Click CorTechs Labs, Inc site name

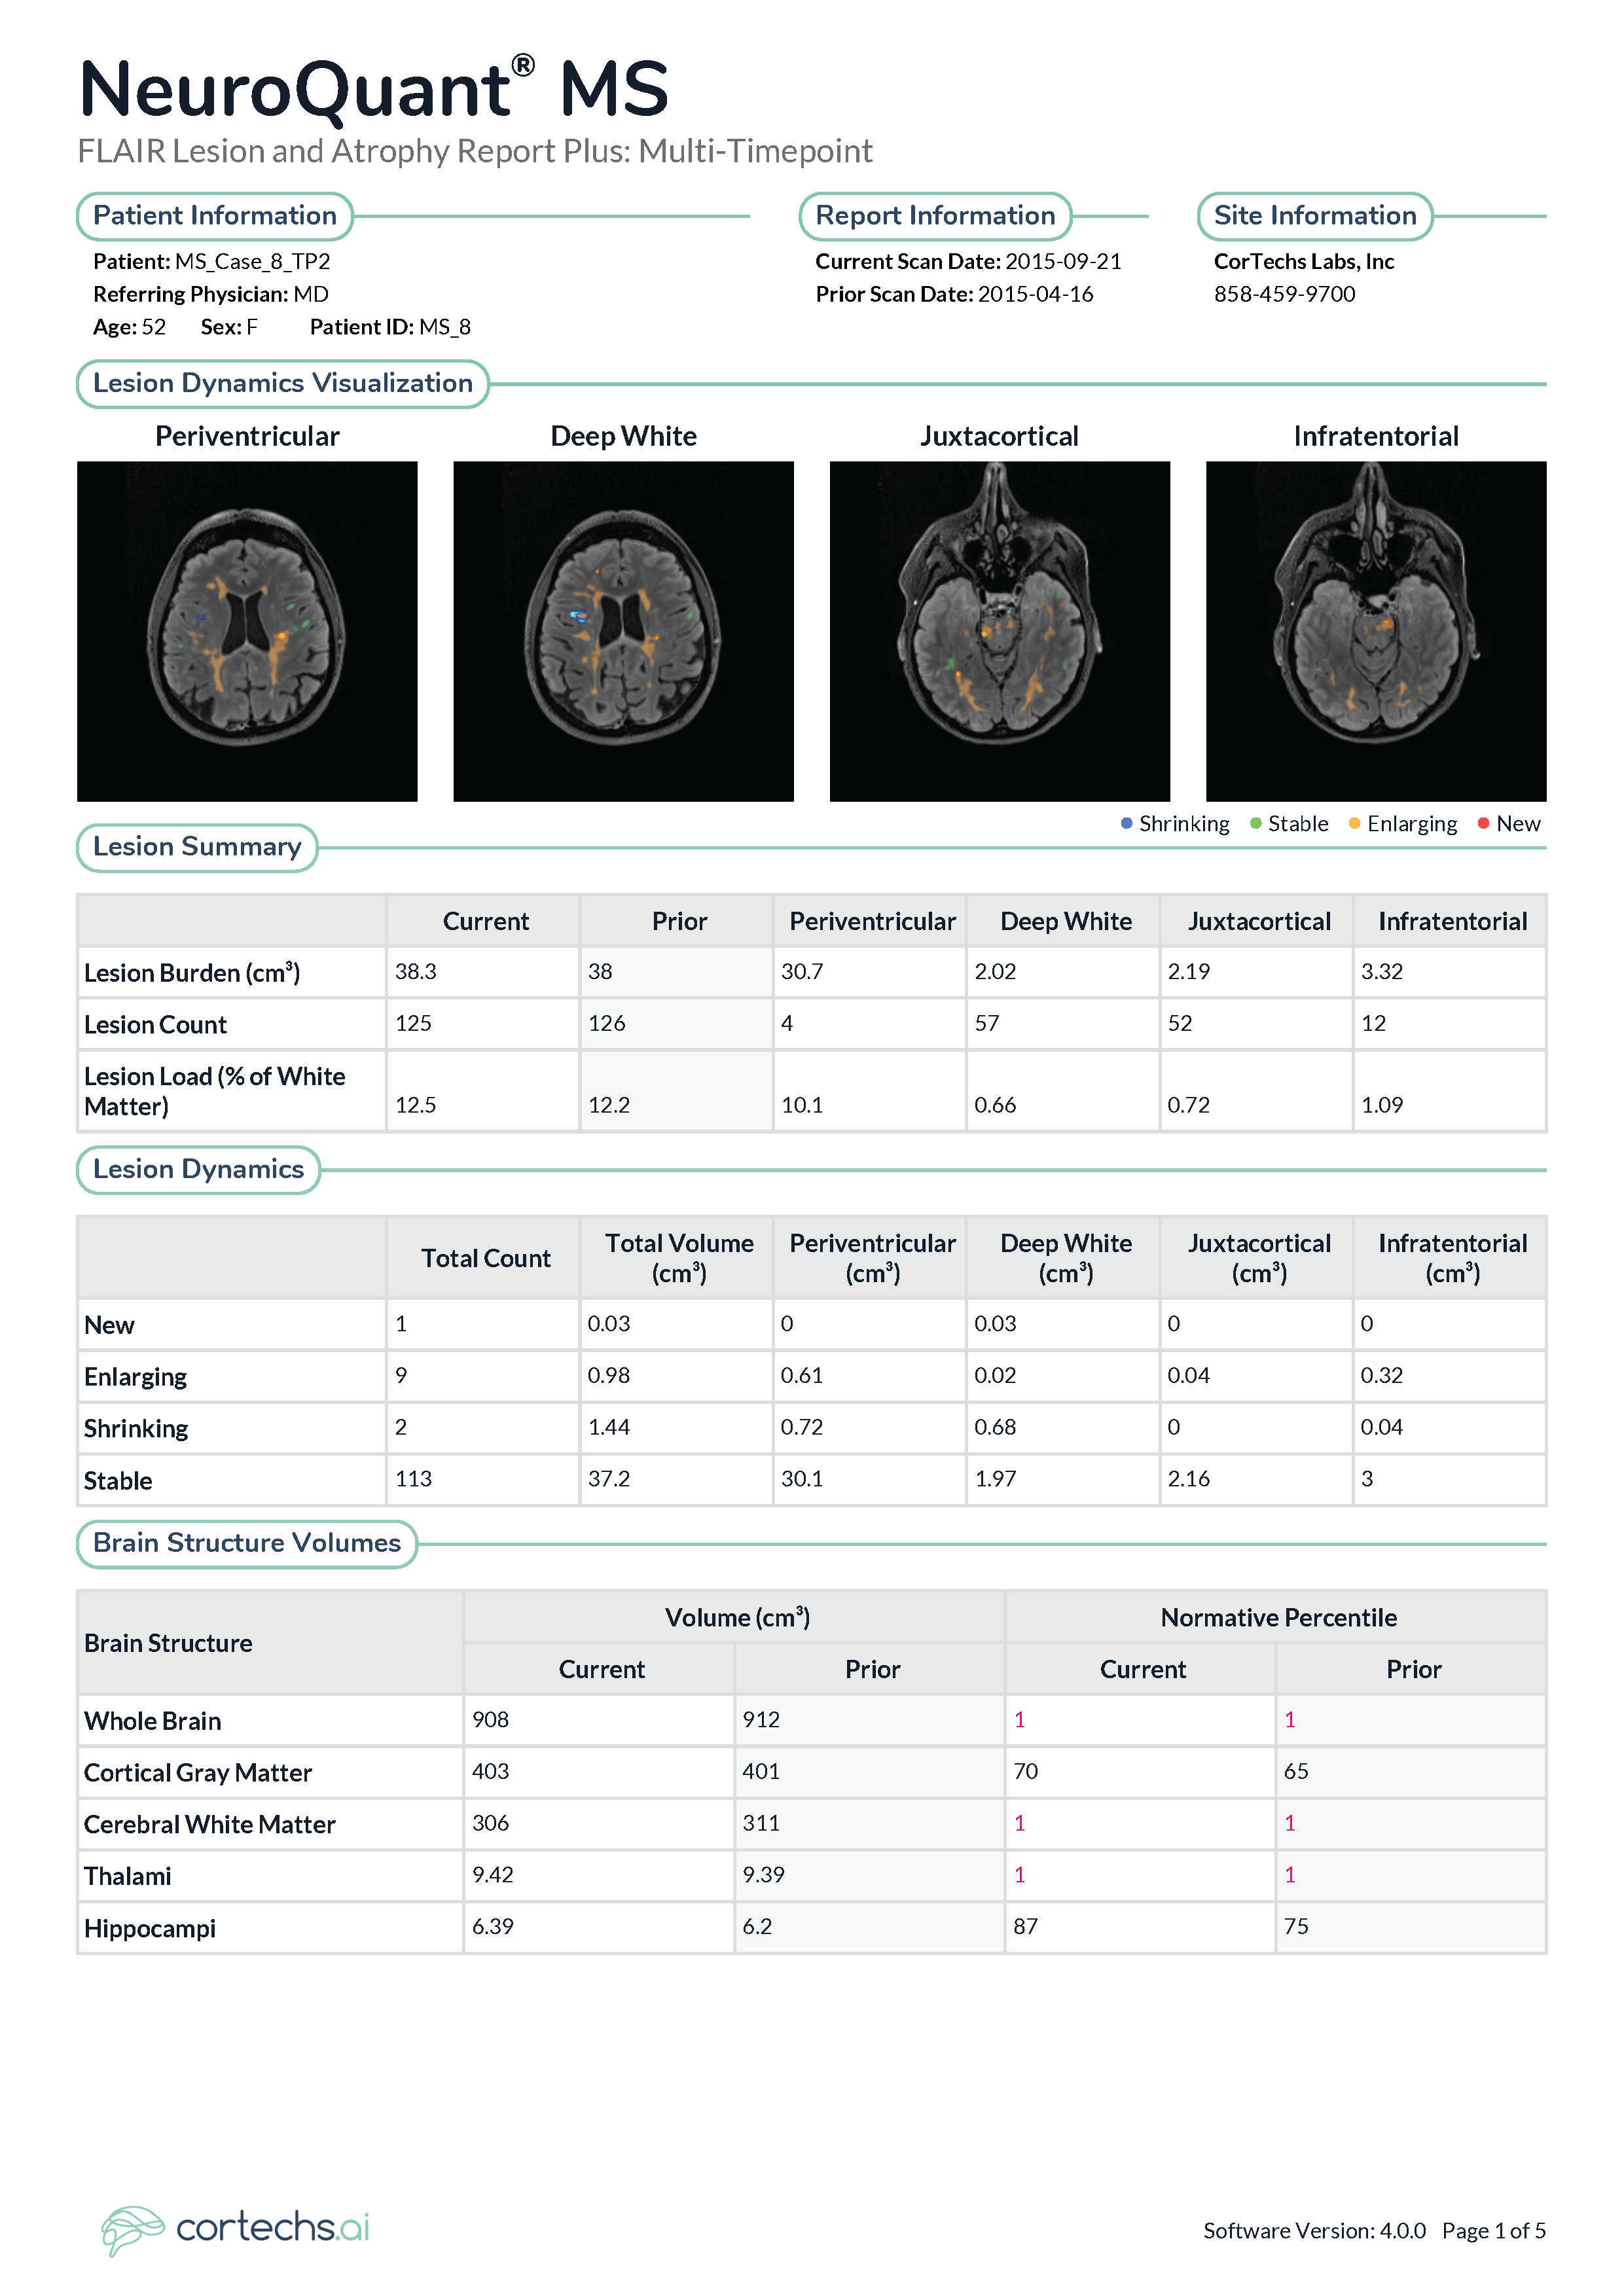coord(1304,262)
